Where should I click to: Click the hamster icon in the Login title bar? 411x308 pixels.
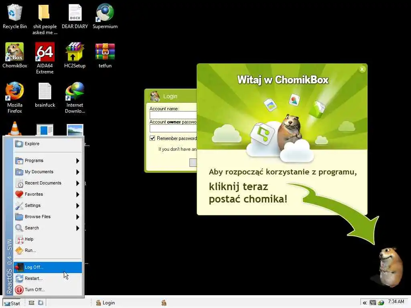[x=155, y=96]
